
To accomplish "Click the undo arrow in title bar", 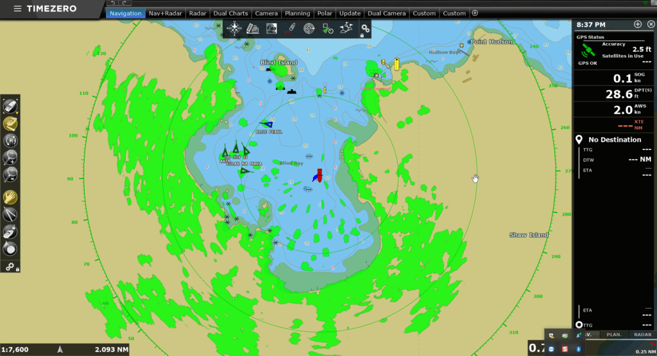I will tap(113, 3).
